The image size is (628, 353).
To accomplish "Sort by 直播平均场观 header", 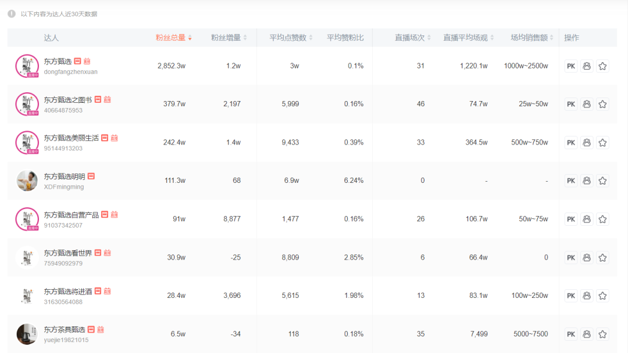I will (x=468, y=38).
